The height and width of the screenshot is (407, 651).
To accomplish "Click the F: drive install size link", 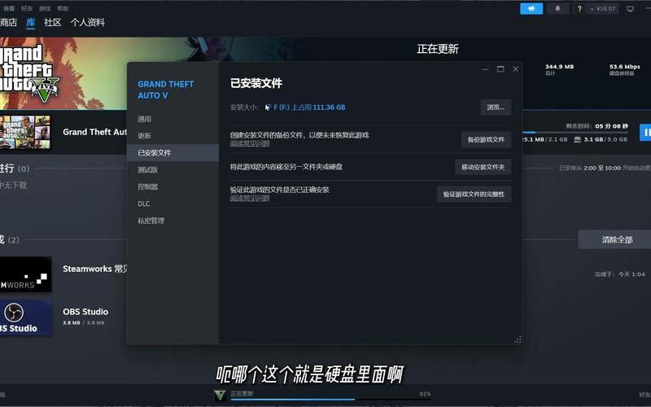I will point(306,107).
